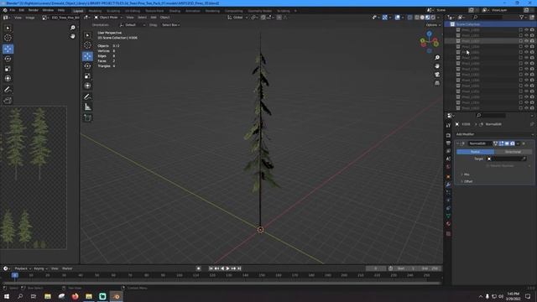Toggle modifier display in render
The height and width of the screenshot is (302, 537).
pyautogui.click(x=513, y=143)
